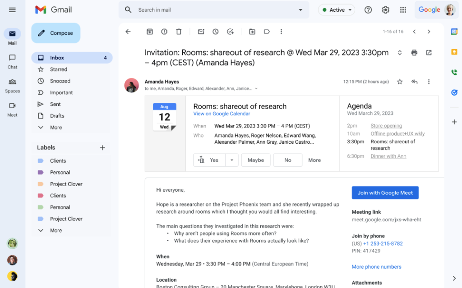
Task: Delete the invitation email
Action: [x=179, y=32]
